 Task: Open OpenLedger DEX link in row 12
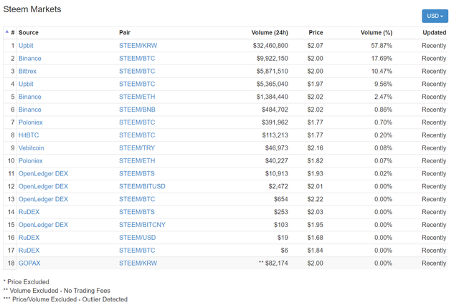pyautogui.click(x=43, y=186)
